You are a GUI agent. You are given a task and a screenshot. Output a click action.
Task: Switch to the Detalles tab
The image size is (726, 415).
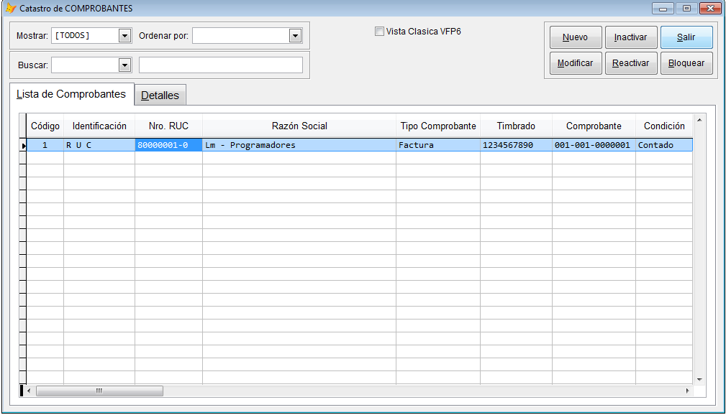tap(160, 95)
